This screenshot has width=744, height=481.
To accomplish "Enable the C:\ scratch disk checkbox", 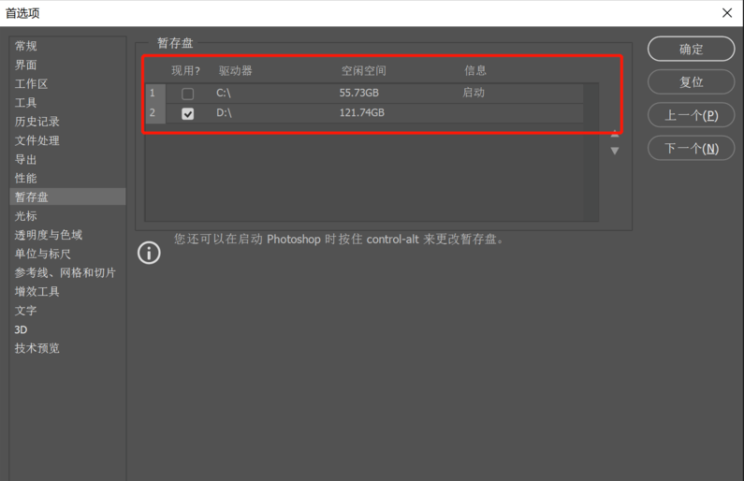I will tap(188, 94).
